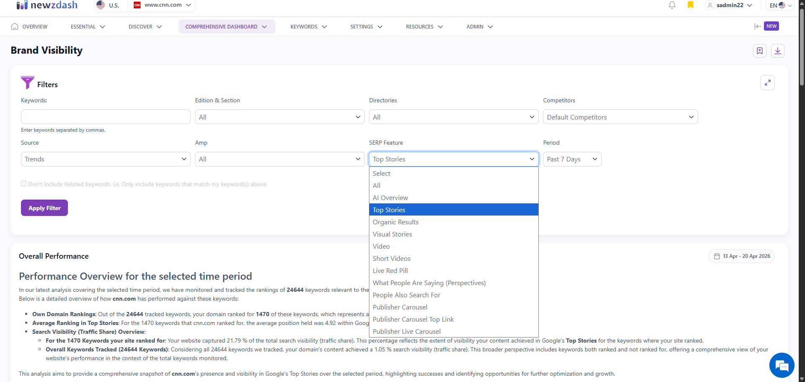The image size is (805, 382).
Task: Open the Source dropdown showing Trends
Action: pyautogui.click(x=105, y=159)
